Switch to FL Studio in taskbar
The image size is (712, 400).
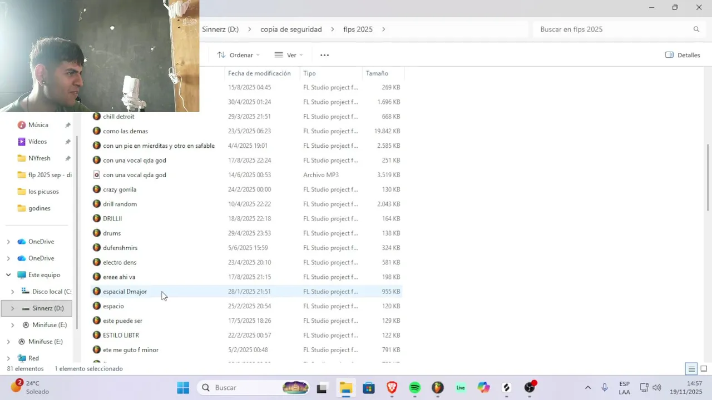click(x=438, y=388)
